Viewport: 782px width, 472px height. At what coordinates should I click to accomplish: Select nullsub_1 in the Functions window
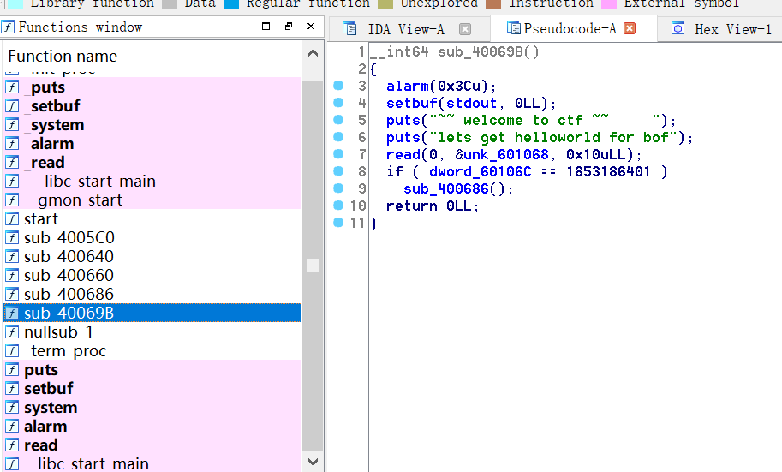click(152, 332)
